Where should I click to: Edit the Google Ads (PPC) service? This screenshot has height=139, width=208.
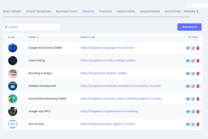pyautogui.click(x=193, y=112)
